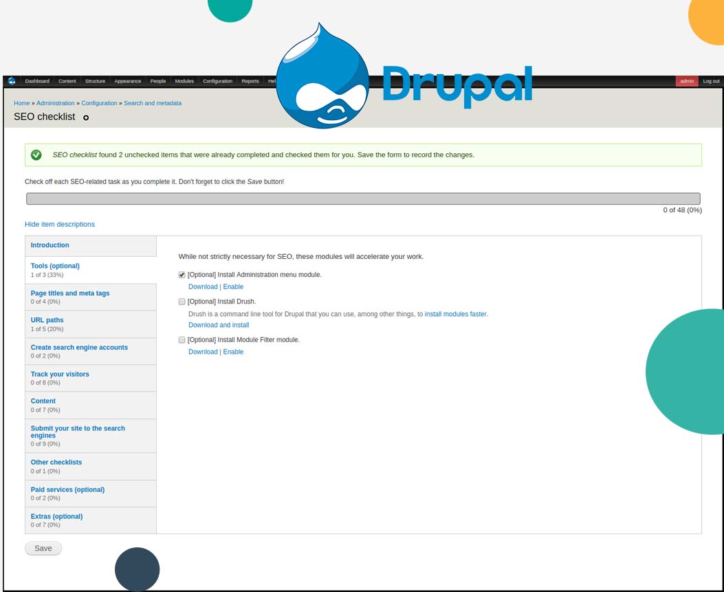
Task: Open the People menu item
Action: (x=158, y=81)
